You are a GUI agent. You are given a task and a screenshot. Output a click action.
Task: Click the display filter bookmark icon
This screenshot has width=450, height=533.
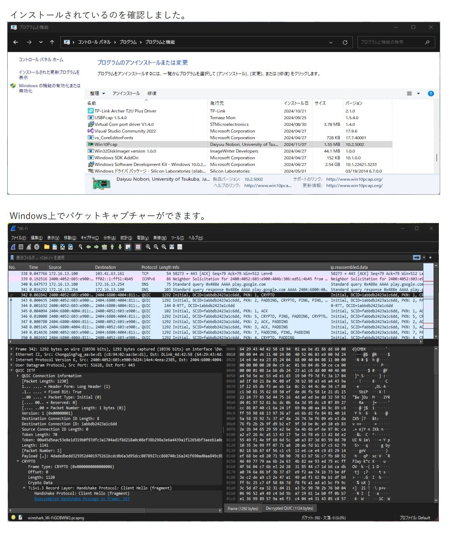point(12,258)
